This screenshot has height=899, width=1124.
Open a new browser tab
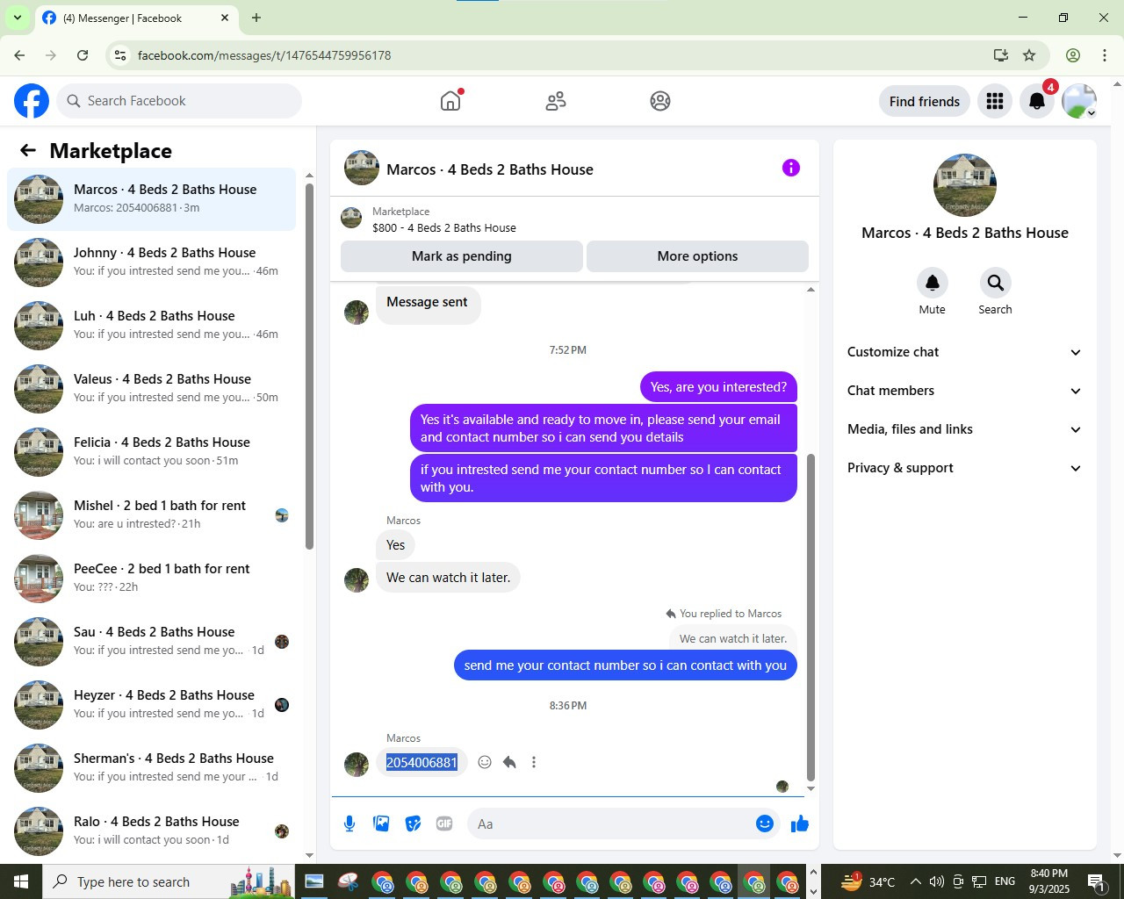(256, 18)
